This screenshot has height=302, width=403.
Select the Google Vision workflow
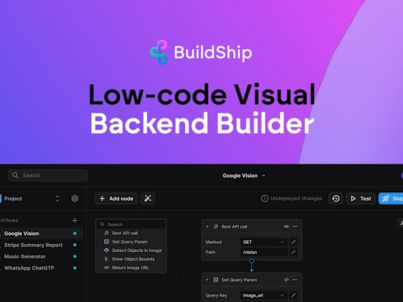pyautogui.click(x=41, y=233)
